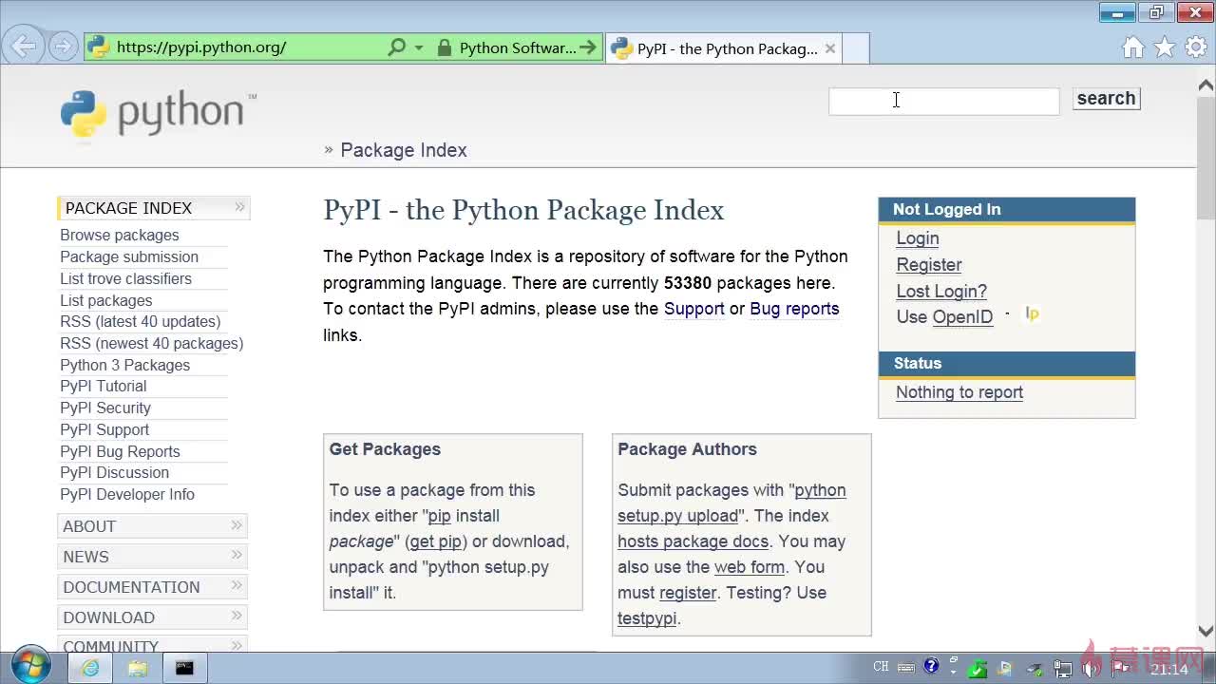
Task: Open the testpypi link
Action: point(647,618)
